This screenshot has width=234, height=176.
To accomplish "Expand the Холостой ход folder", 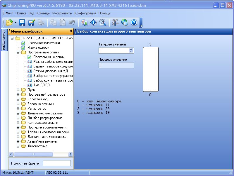I will (x=18, y=99).
